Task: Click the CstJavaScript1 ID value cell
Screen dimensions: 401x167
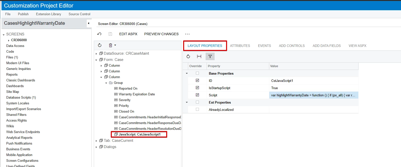Action: (x=314, y=81)
